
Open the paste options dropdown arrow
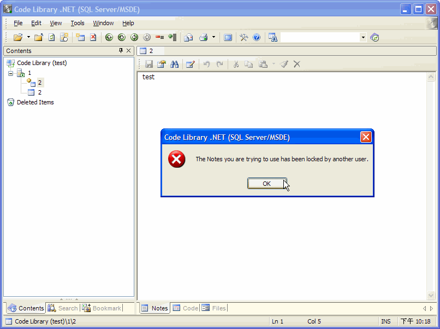[273, 64]
